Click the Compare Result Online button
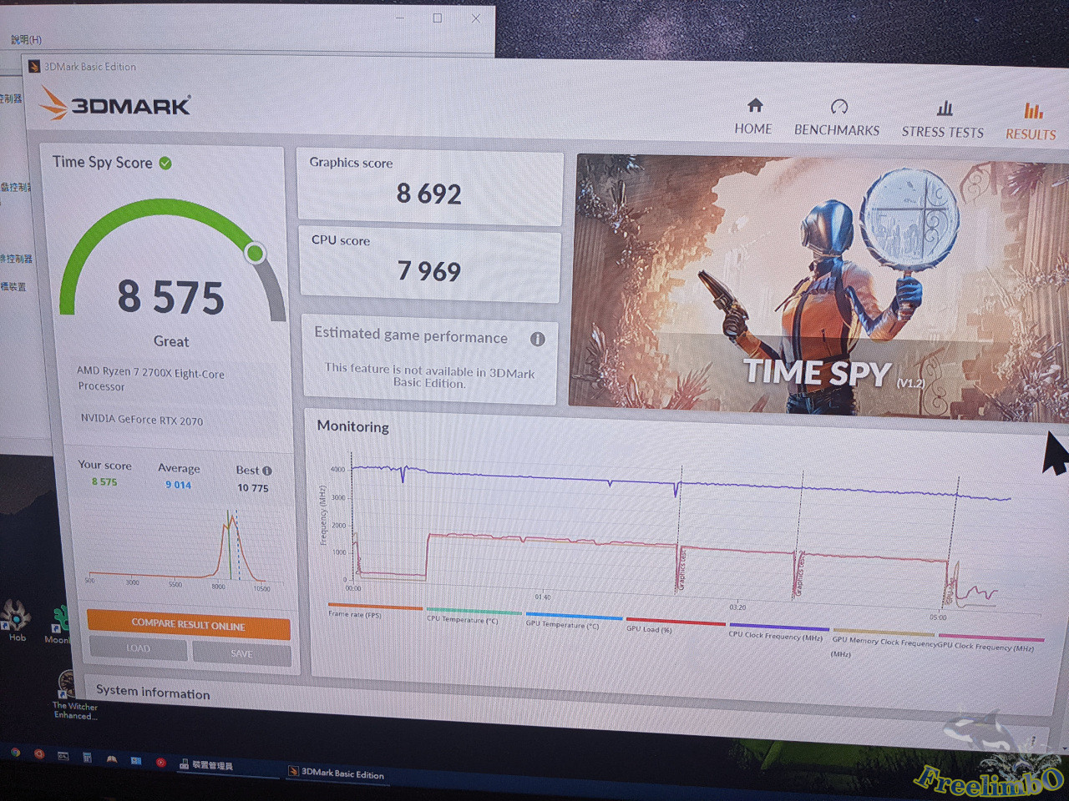 (x=188, y=625)
